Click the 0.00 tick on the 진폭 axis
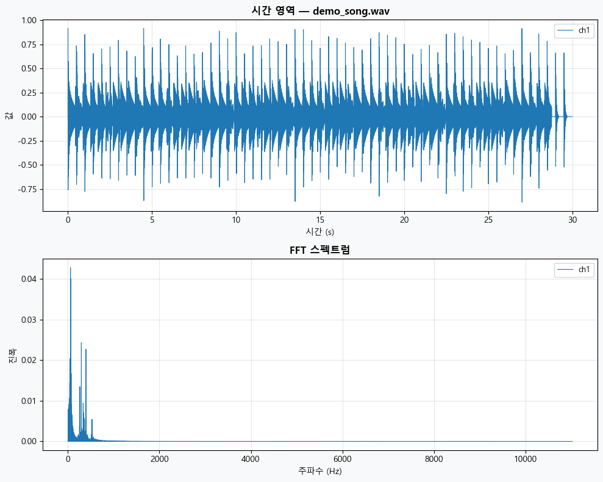Image resolution: width=603 pixels, height=482 pixels. 29,442
